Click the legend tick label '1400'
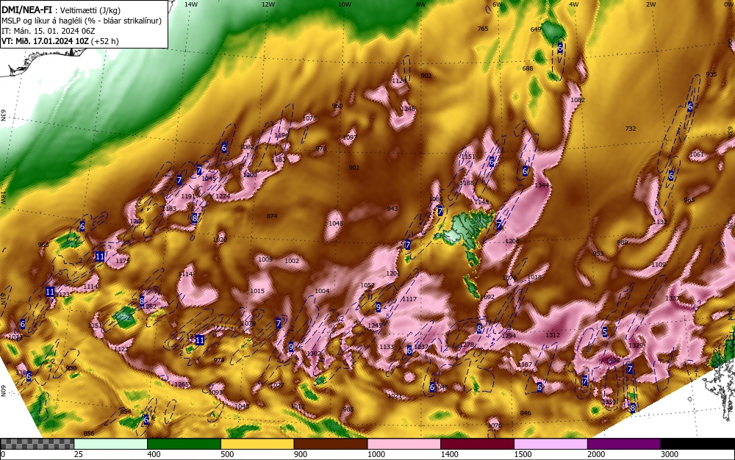The image size is (735, 460). point(449,454)
